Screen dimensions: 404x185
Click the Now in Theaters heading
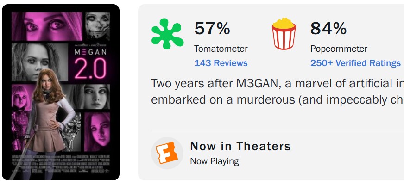(x=240, y=146)
